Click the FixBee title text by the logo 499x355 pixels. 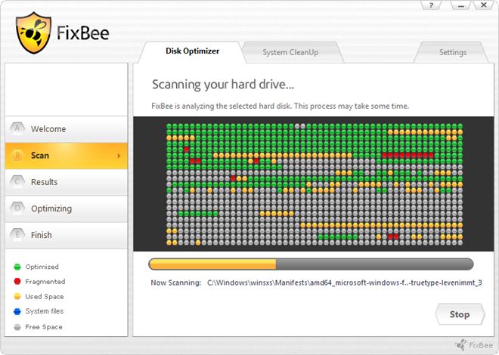pos(83,32)
